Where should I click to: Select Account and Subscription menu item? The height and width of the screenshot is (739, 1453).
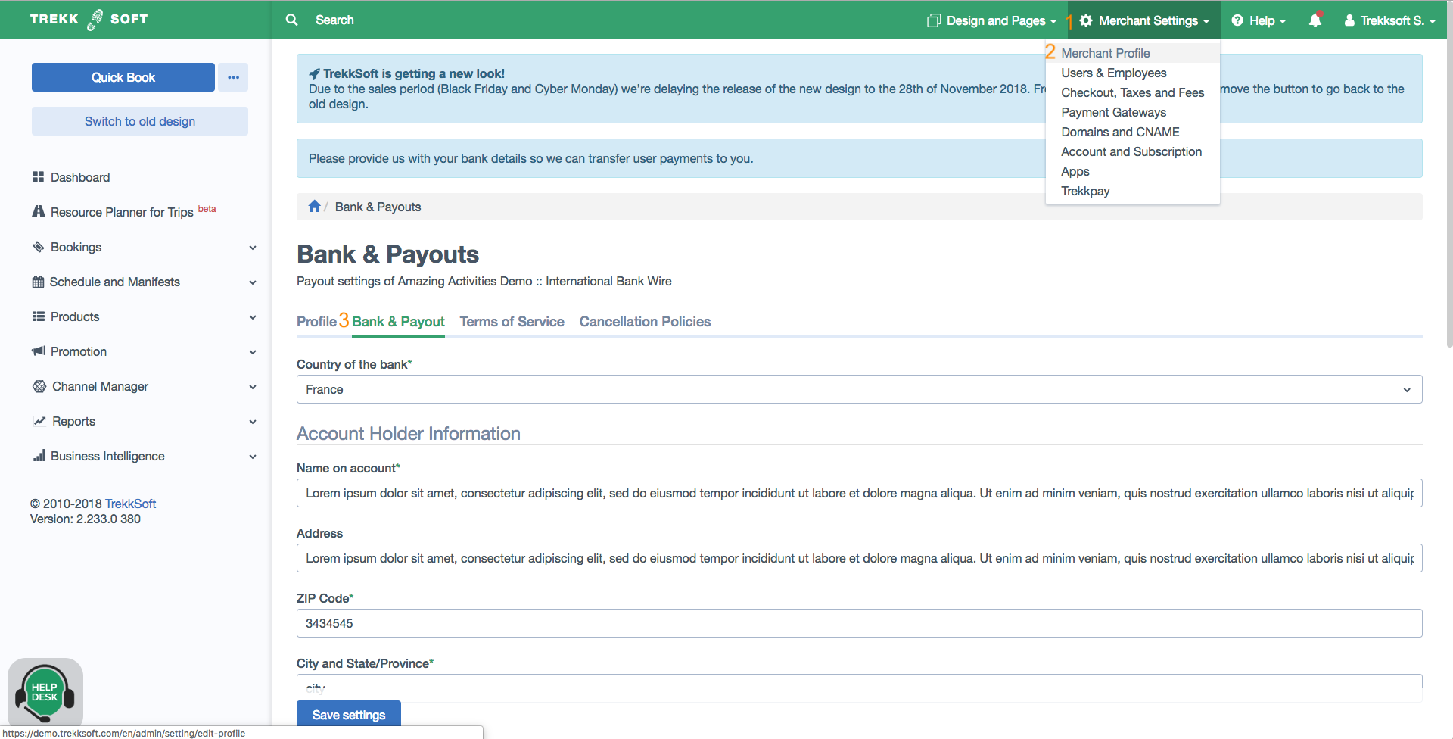tap(1133, 151)
